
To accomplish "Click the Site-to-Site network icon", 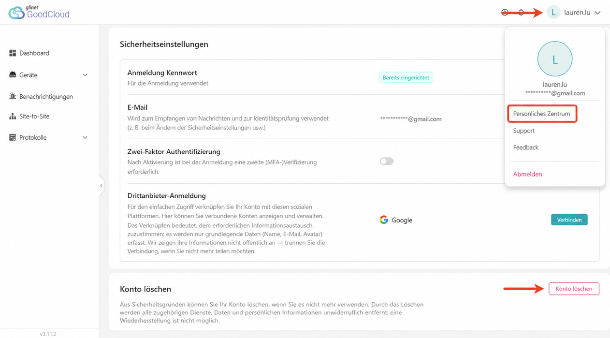I will (x=13, y=117).
